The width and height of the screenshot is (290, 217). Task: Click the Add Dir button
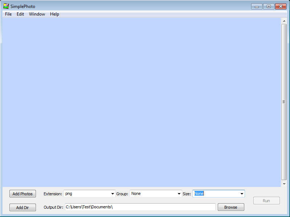[23, 208]
